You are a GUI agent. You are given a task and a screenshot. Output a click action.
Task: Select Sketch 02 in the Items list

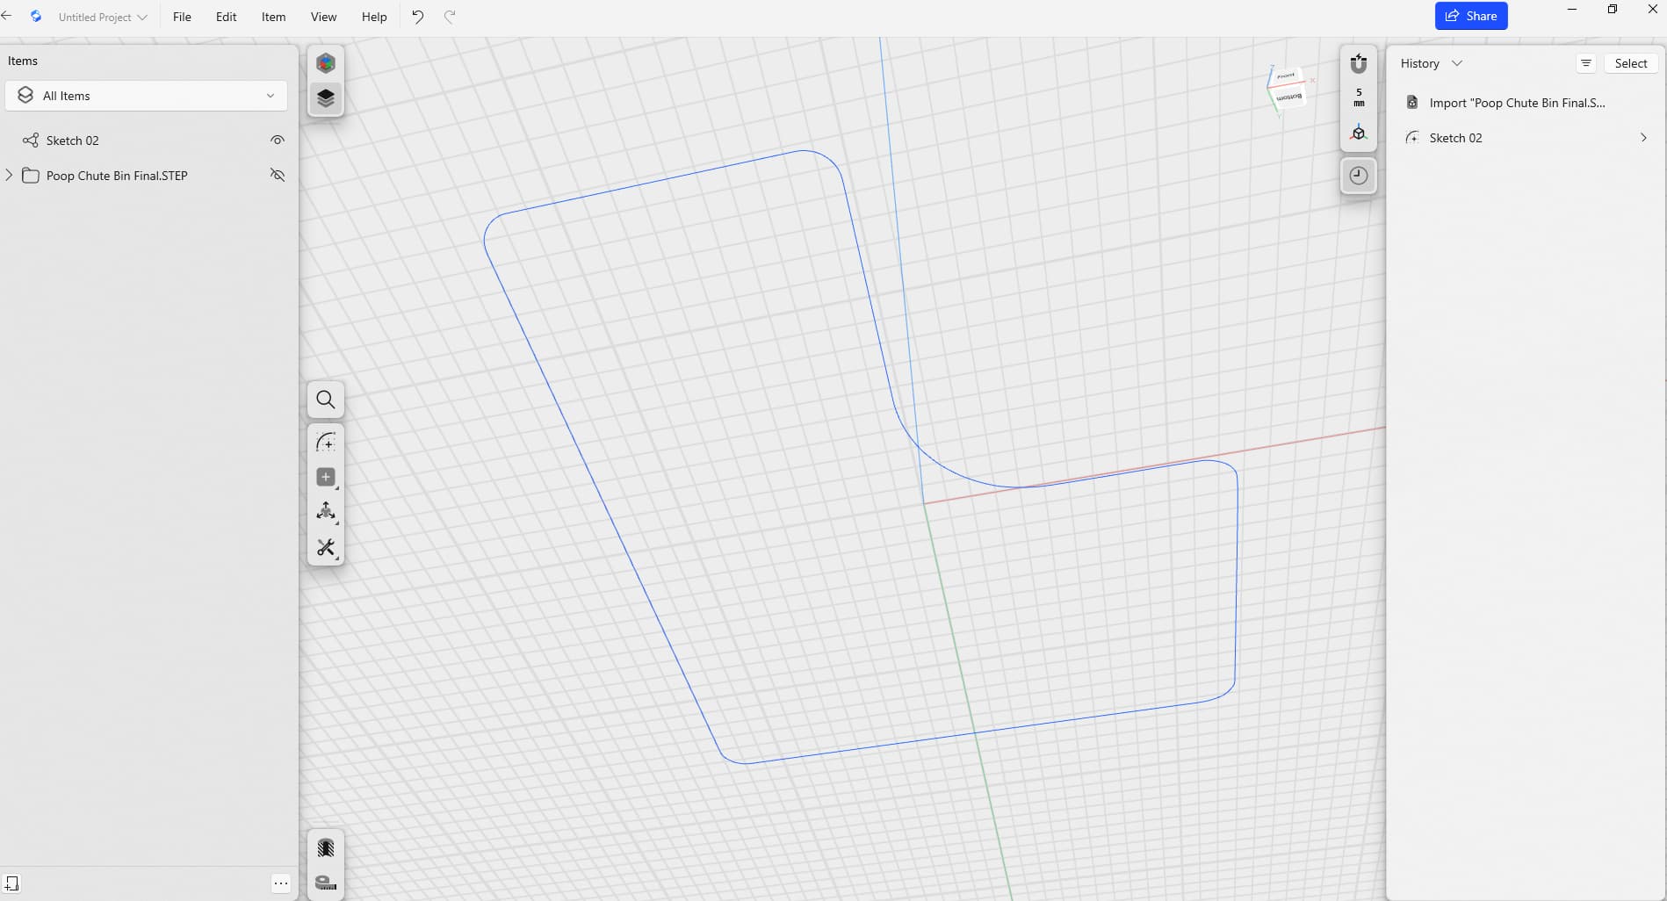click(x=73, y=141)
